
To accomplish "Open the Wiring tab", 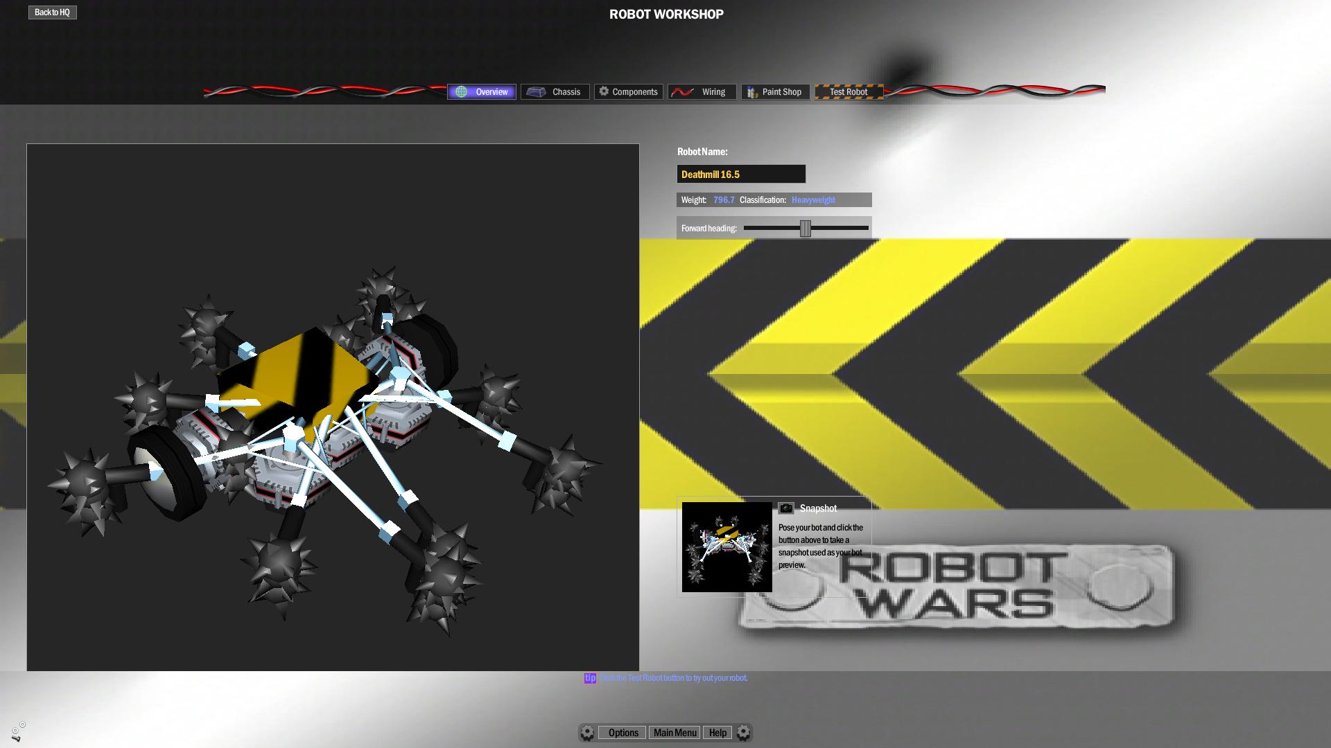I will (x=702, y=91).
